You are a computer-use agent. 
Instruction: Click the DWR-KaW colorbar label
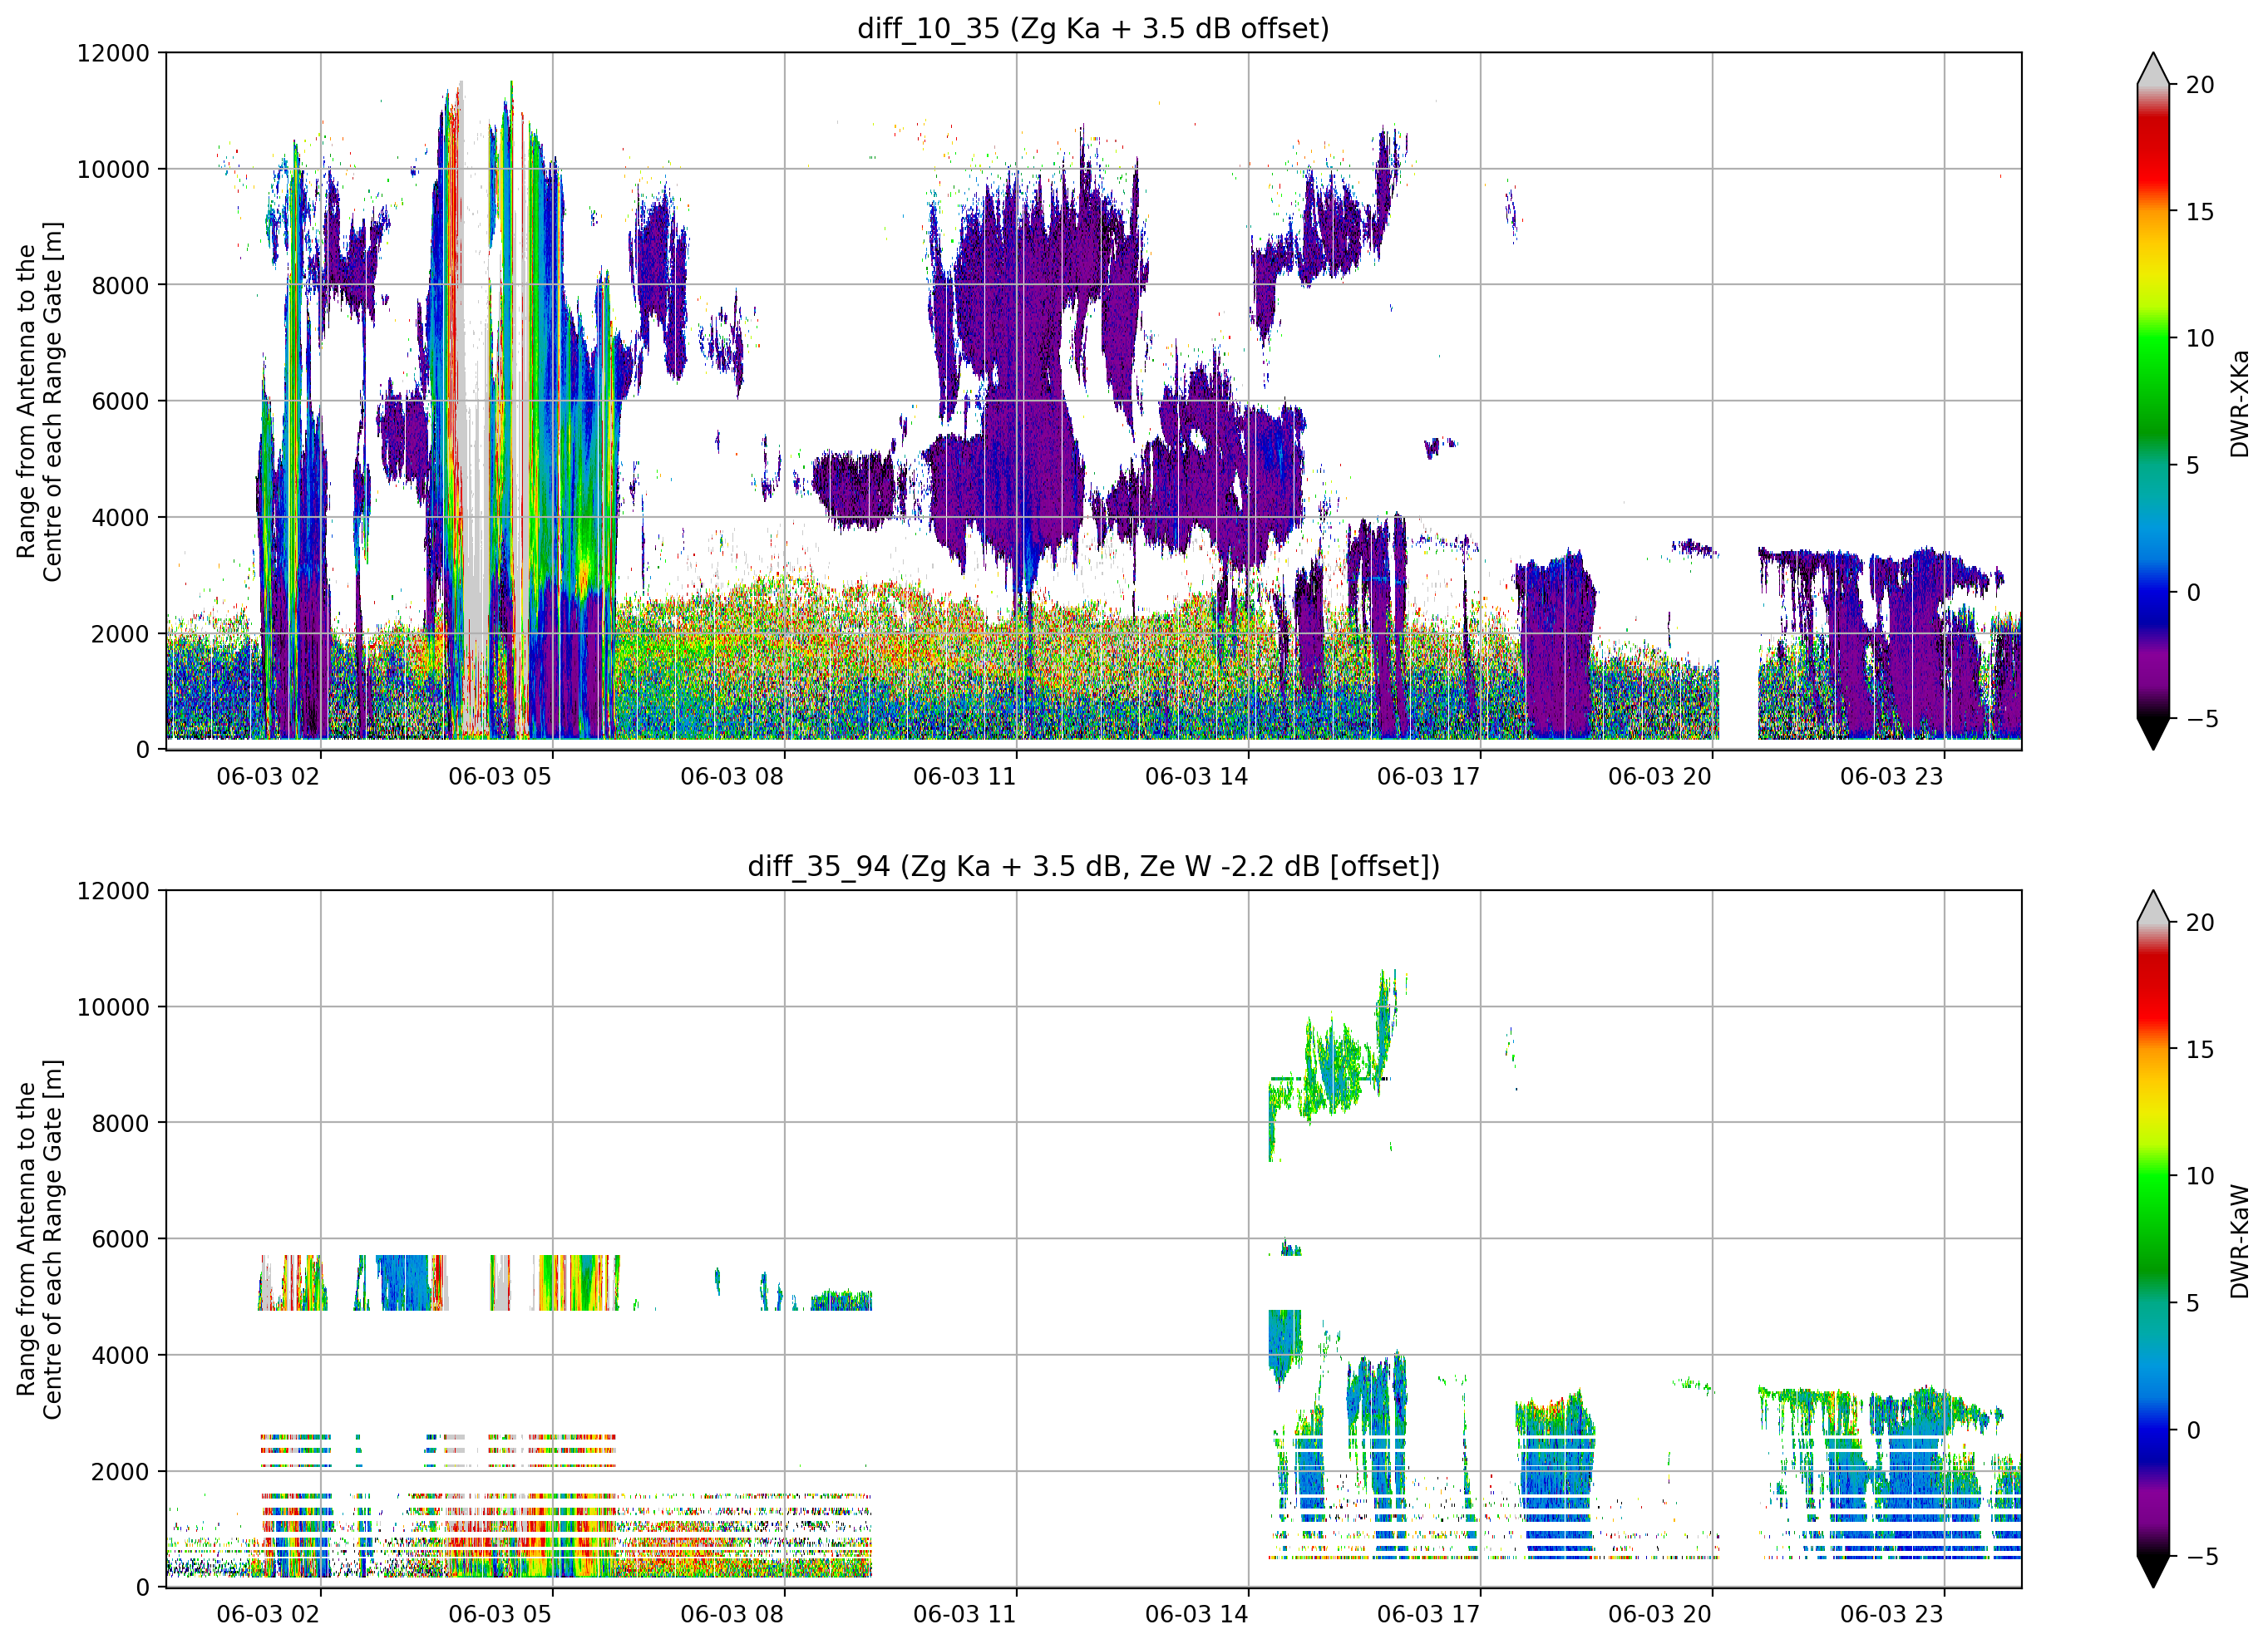2239,1241
